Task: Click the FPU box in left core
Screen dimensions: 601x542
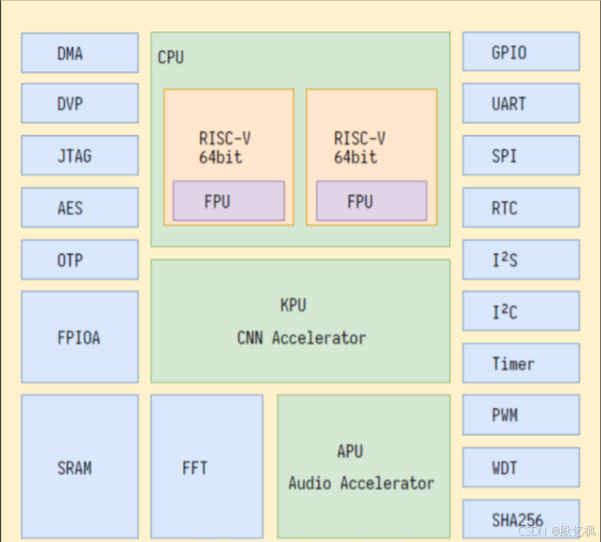Action: 229,201
